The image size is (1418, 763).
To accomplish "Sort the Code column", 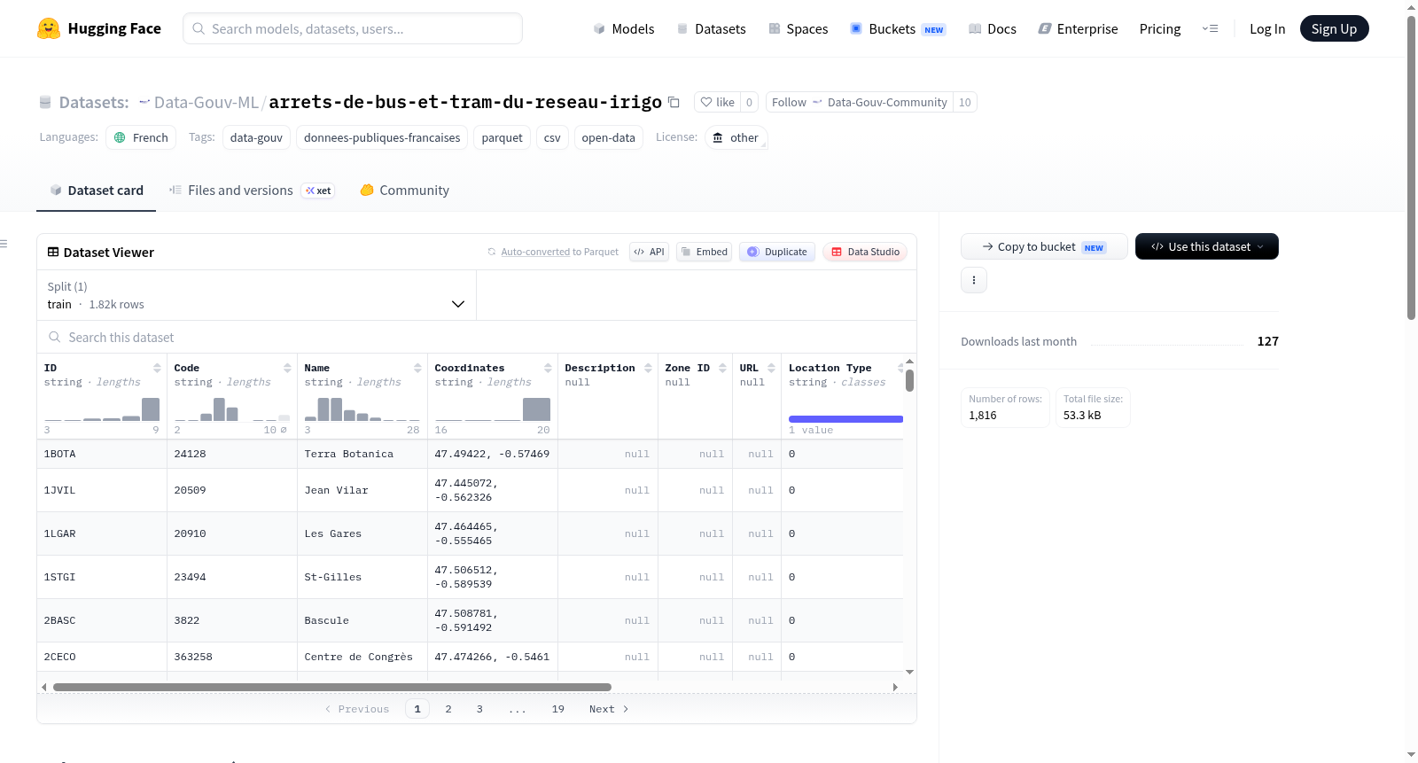I will 287,368.
